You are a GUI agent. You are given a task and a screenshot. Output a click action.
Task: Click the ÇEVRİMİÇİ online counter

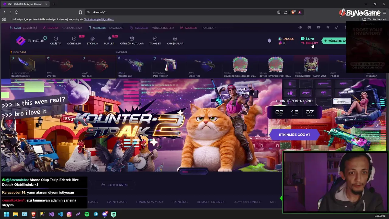click(23, 28)
